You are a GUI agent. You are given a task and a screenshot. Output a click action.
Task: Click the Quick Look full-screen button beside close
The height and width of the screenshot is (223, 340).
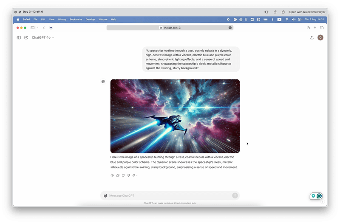click(x=20, y=12)
